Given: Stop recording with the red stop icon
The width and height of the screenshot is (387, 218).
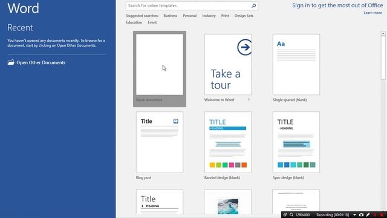Looking at the screenshot, I should (x=382, y=215).
